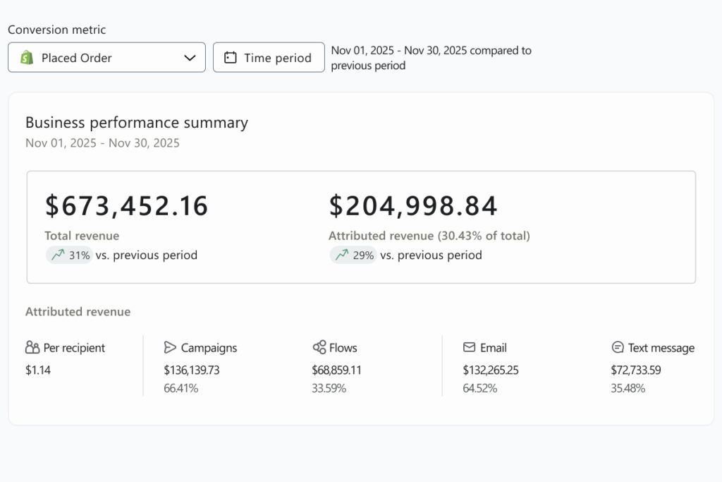Expand the Placed Order chevron arrow
Image resolution: width=722 pixels, height=482 pixels.
coord(190,58)
